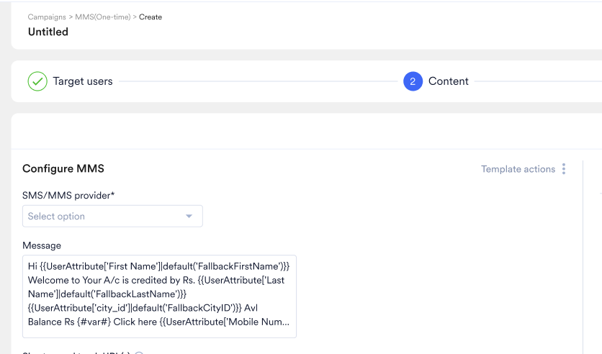Open the three-dot Template actions menu
This screenshot has height=354, width=602.
point(564,169)
